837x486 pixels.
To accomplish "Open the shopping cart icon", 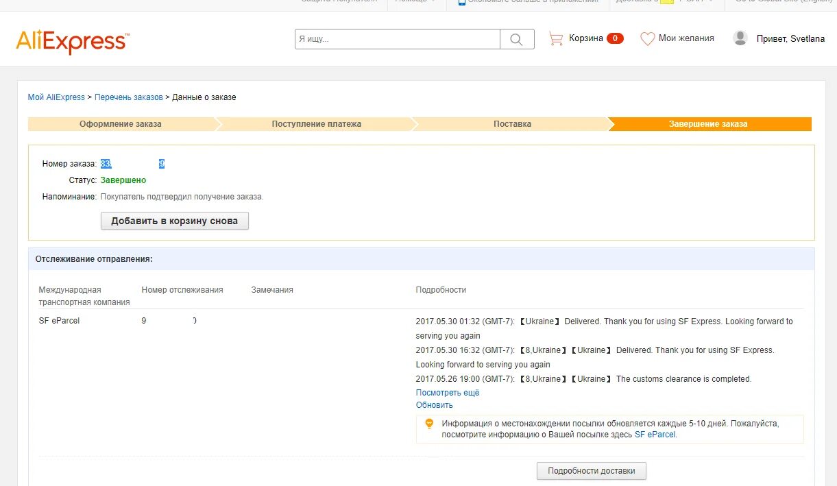I will [555, 39].
